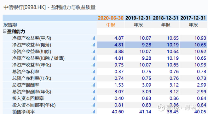Select the 报告期 row label
208x114 pixels.
[x=10, y=25]
